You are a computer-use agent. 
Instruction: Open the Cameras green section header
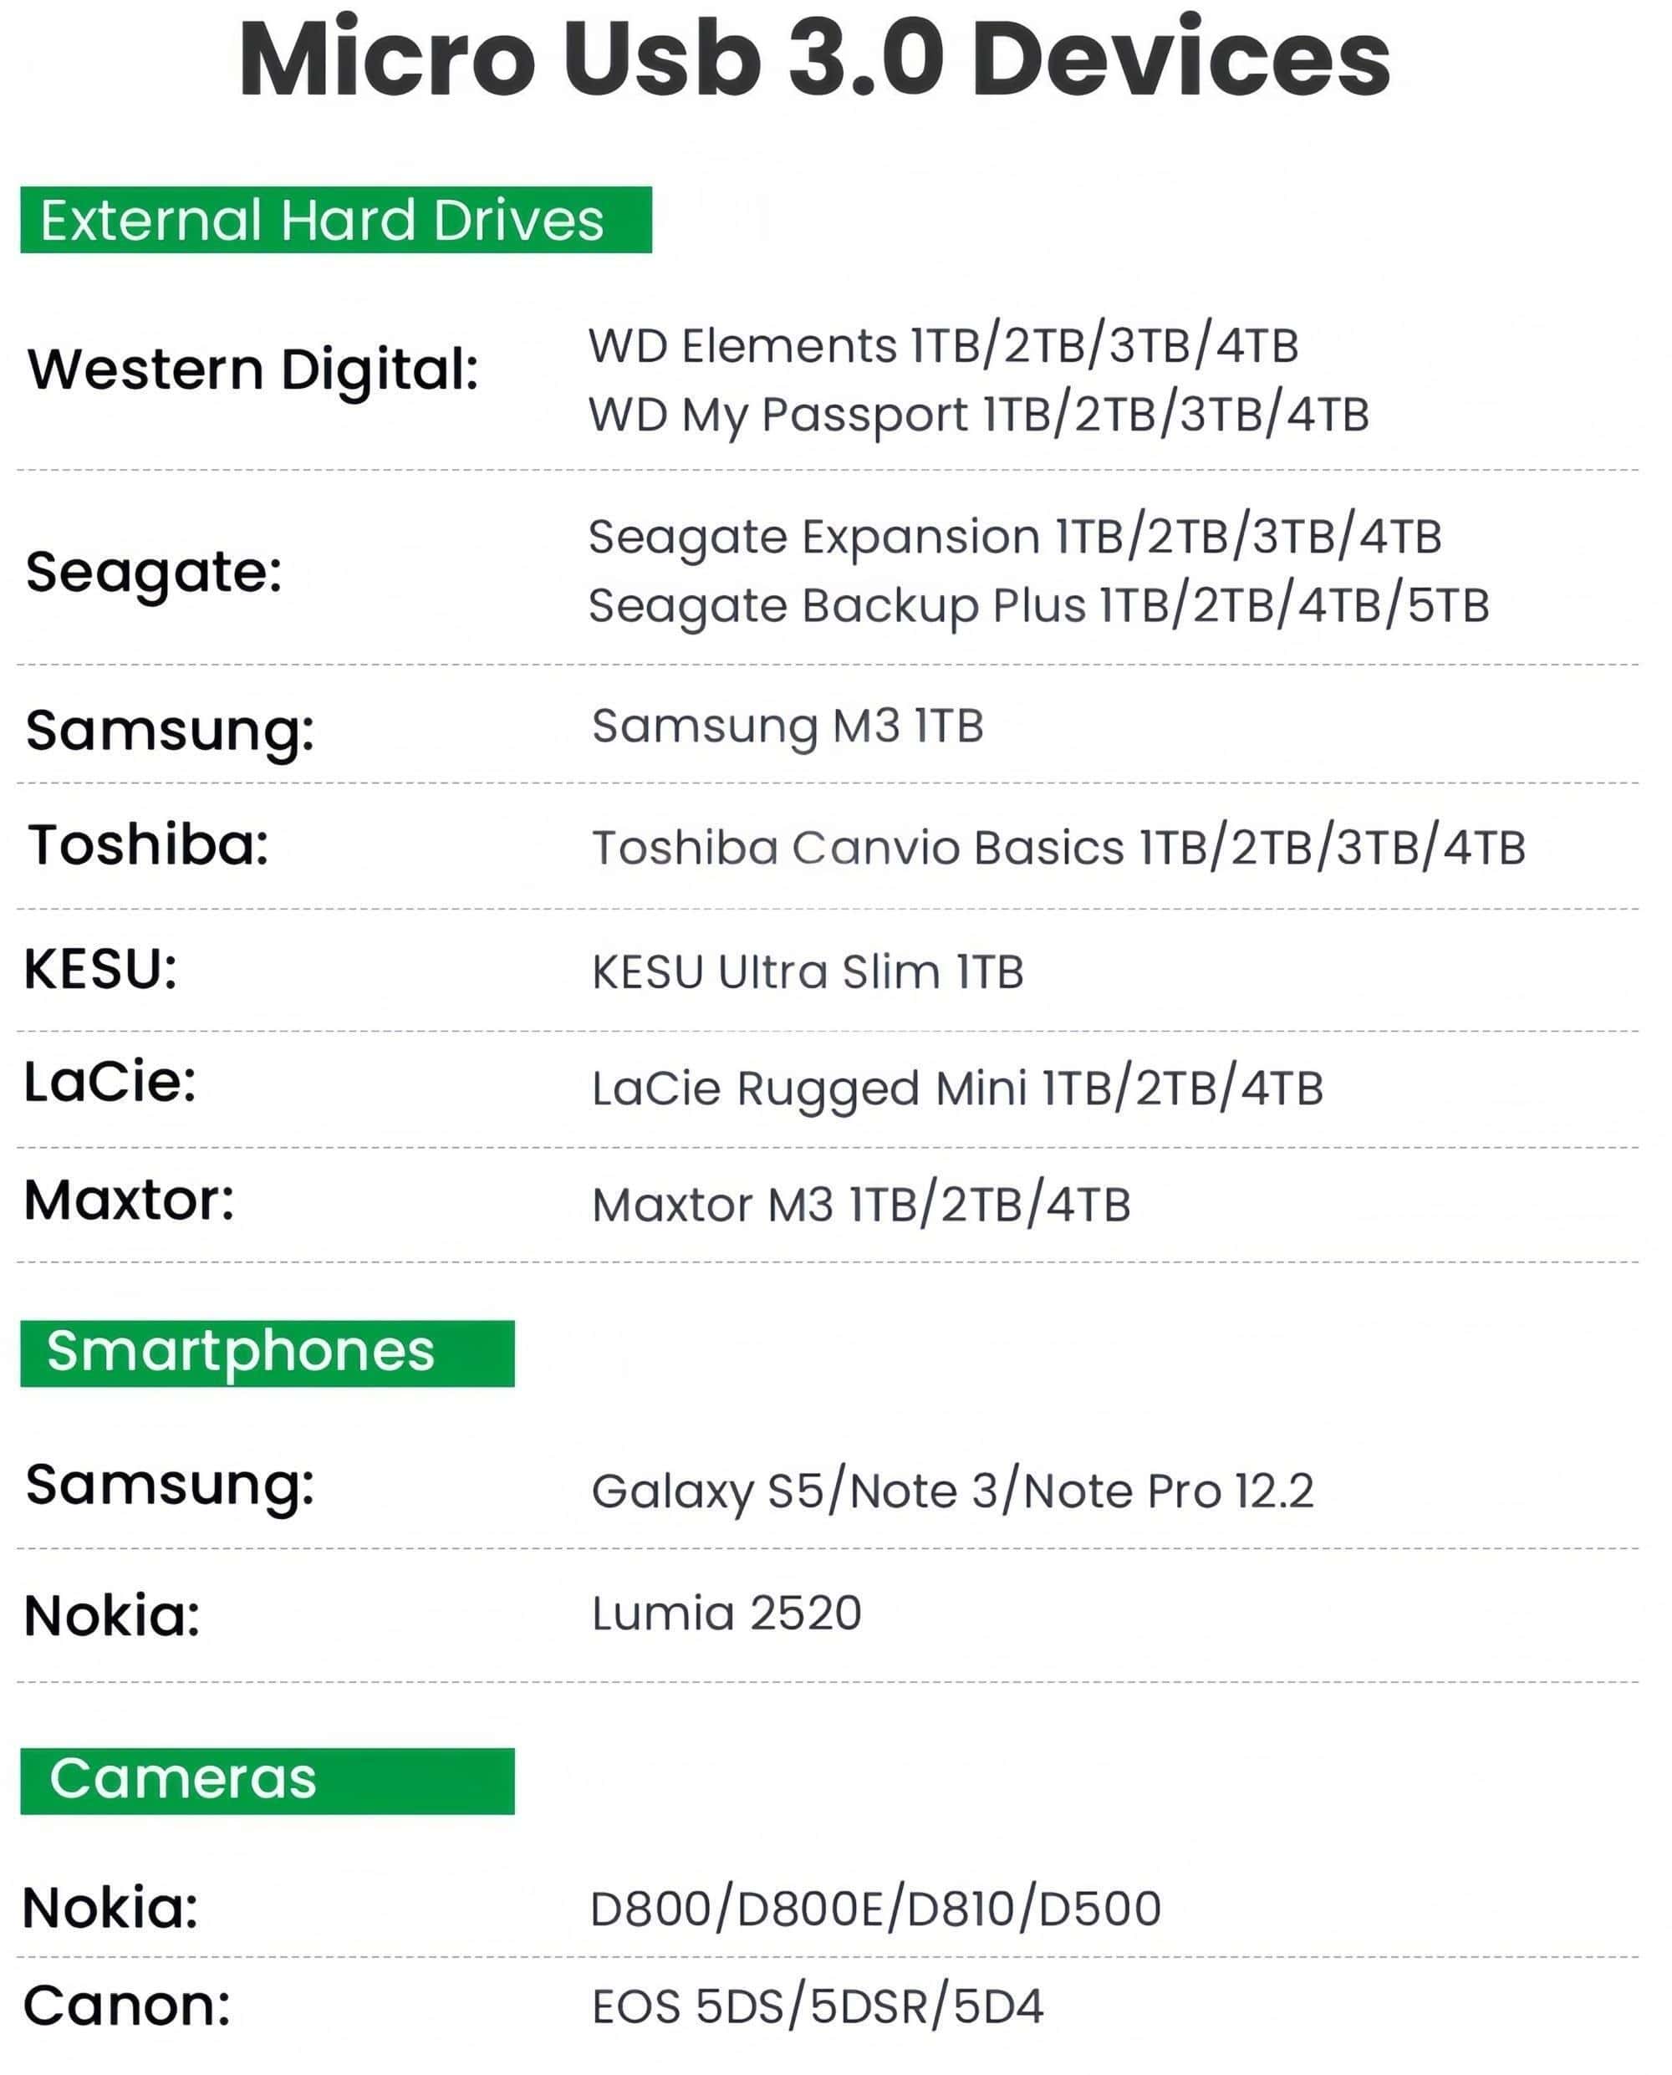[x=267, y=1780]
